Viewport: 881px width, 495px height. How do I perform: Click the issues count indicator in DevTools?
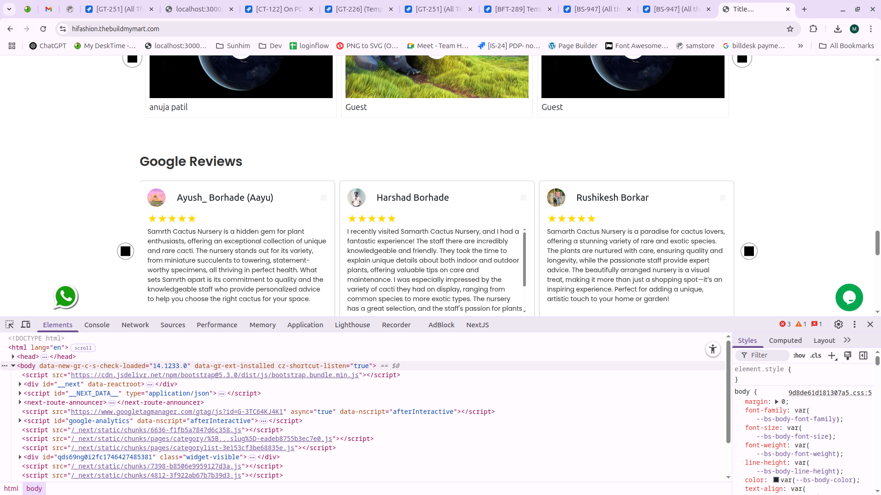click(817, 324)
